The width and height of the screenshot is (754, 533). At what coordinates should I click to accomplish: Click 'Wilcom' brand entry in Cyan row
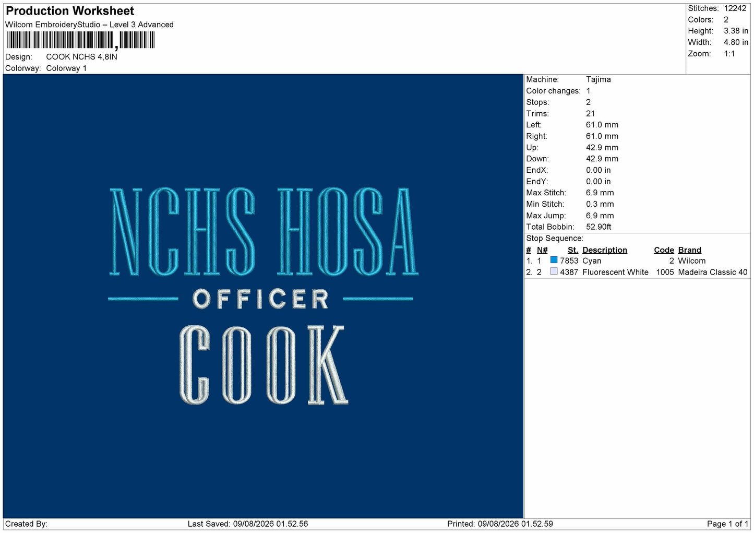coord(692,260)
